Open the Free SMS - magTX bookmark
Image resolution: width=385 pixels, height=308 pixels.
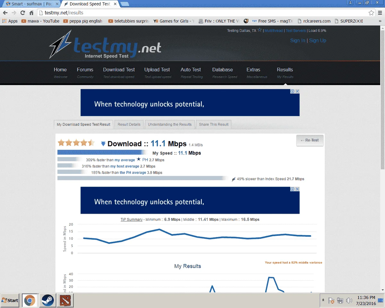[x=272, y=21]
